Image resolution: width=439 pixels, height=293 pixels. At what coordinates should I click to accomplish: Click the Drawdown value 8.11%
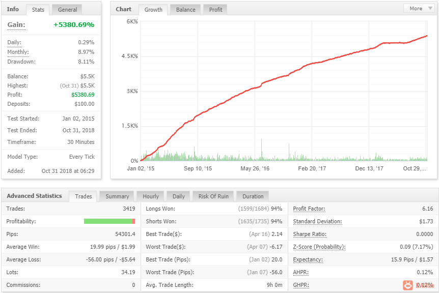pyautogui.click(x=86, y=62)
